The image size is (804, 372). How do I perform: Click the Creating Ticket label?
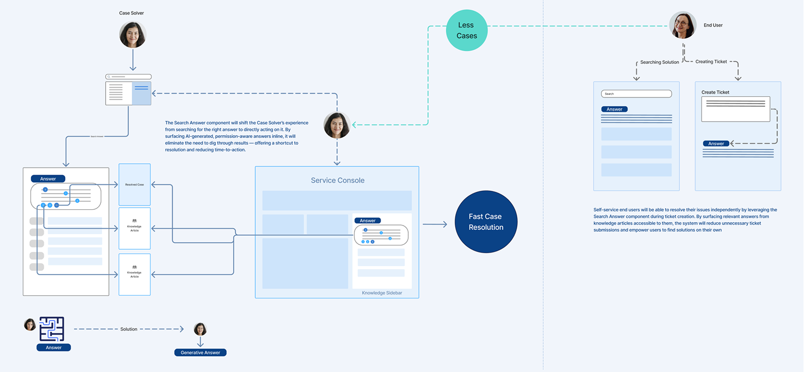tap(711, 62)
